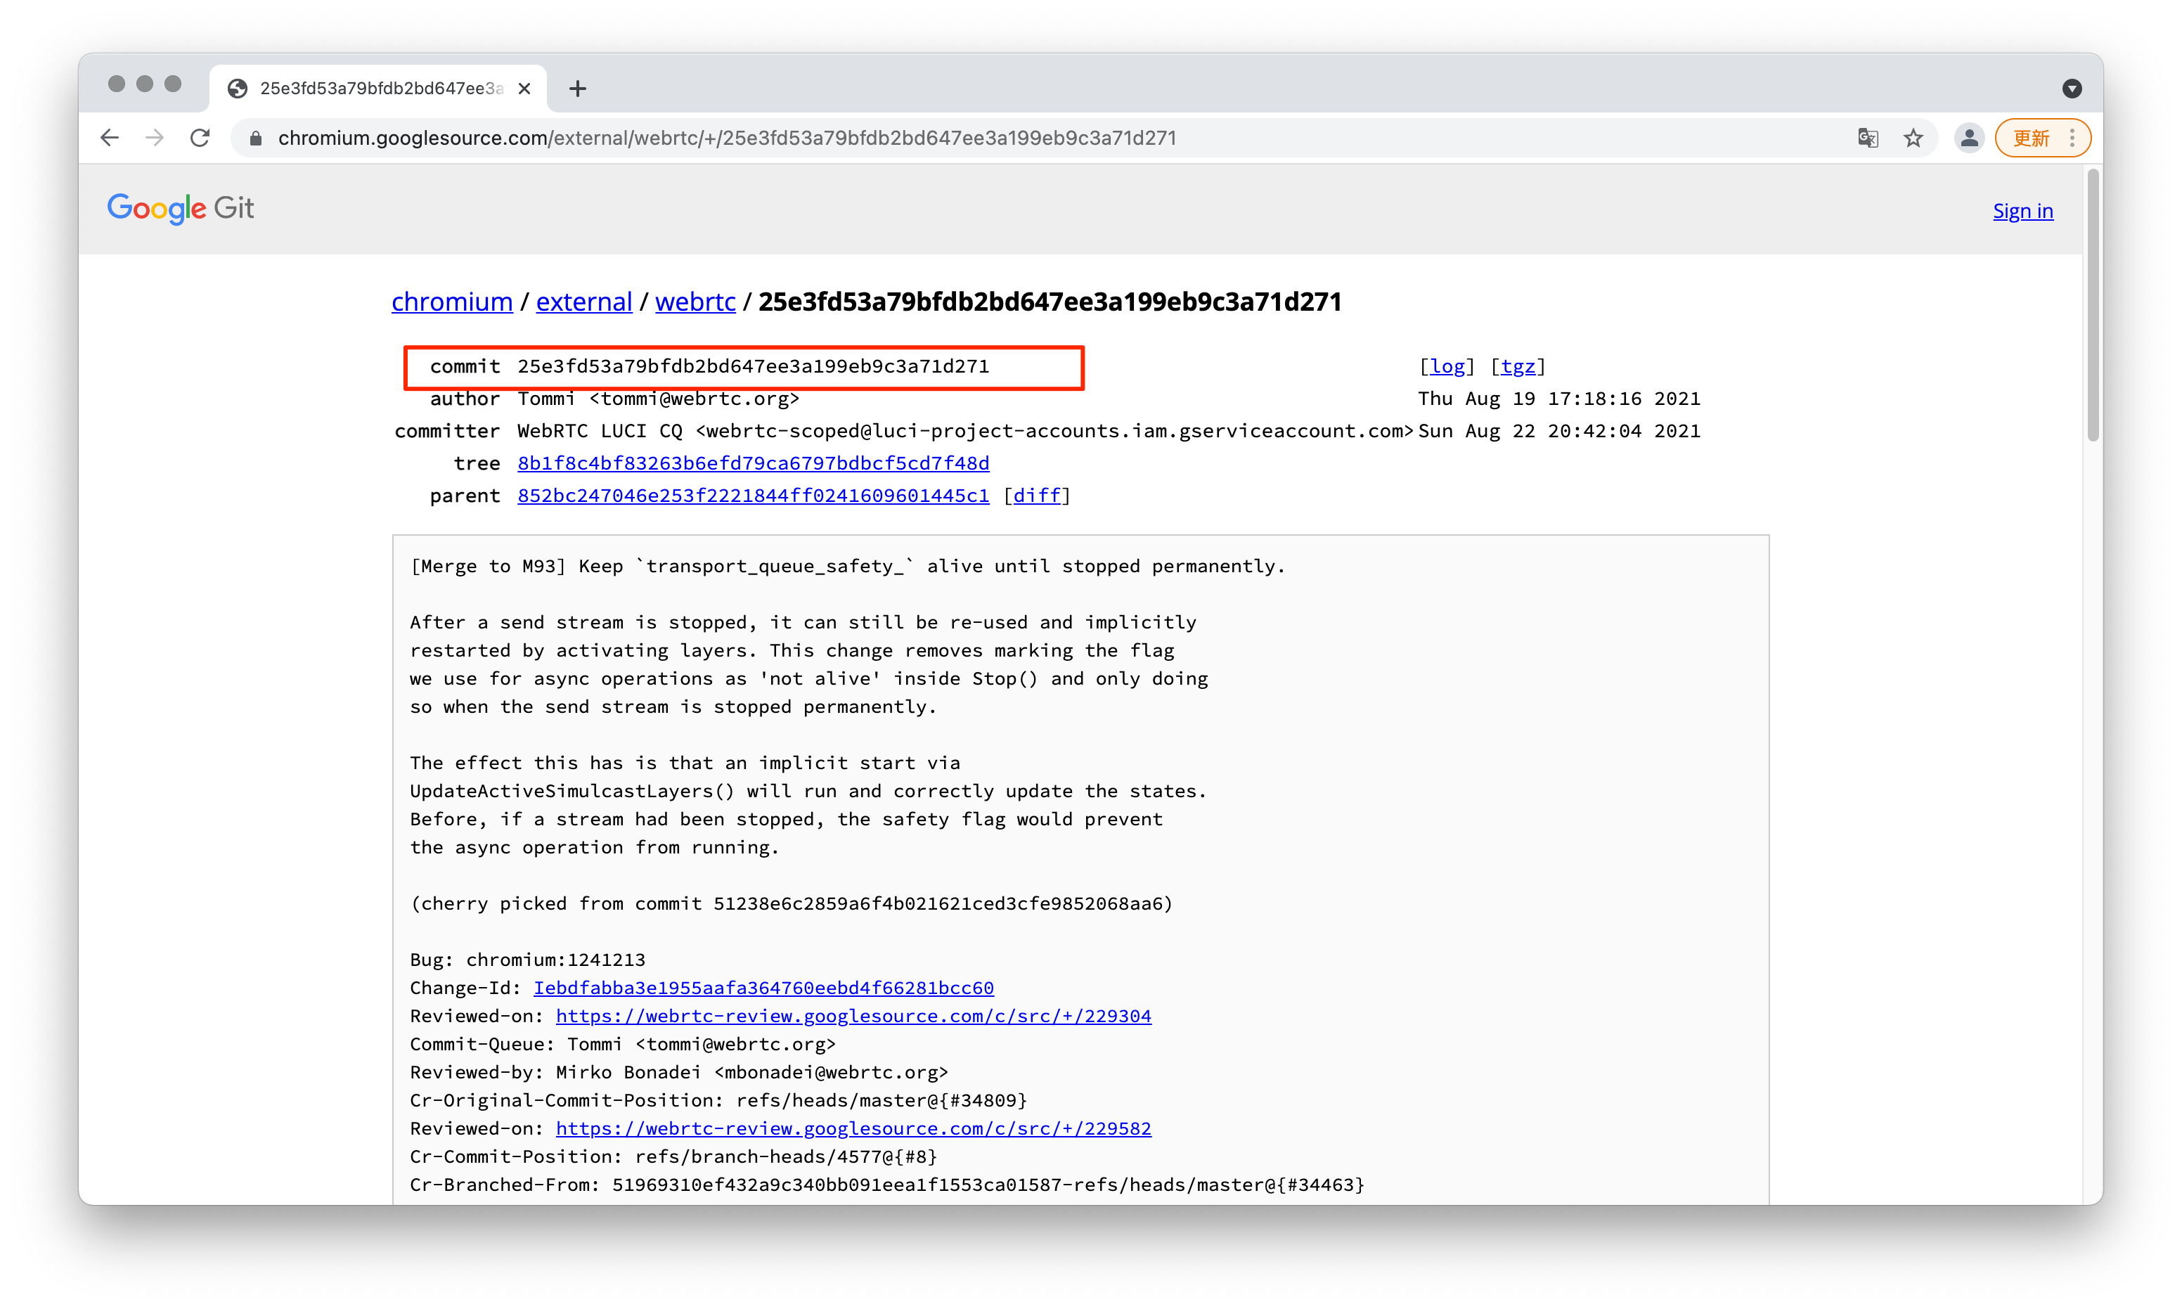Click the Sign in link

click(x=2022, y=211)
